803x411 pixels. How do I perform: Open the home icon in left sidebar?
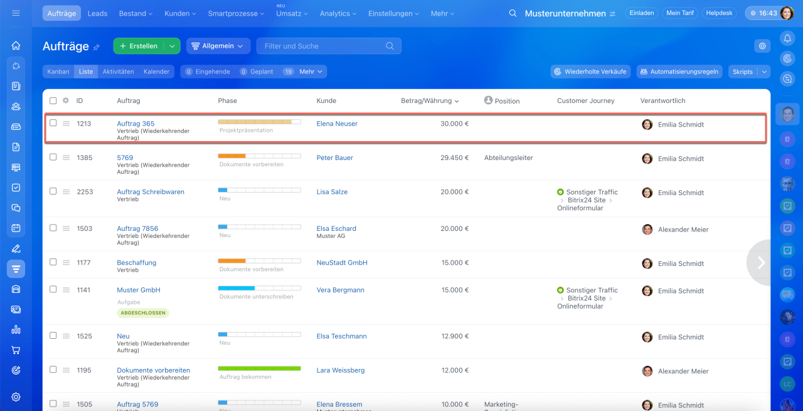click(x=16, y=46)
